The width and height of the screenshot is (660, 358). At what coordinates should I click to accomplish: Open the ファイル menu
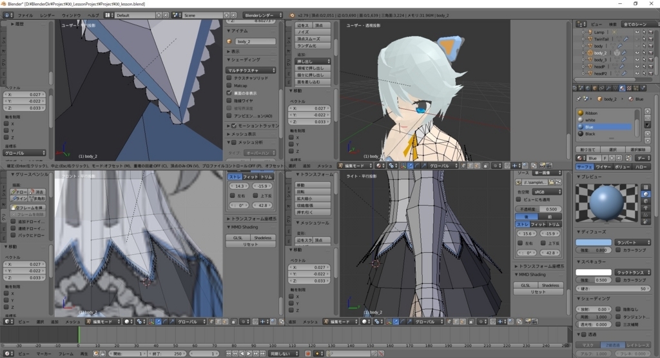pyautogui.click(x=25, y=15)
